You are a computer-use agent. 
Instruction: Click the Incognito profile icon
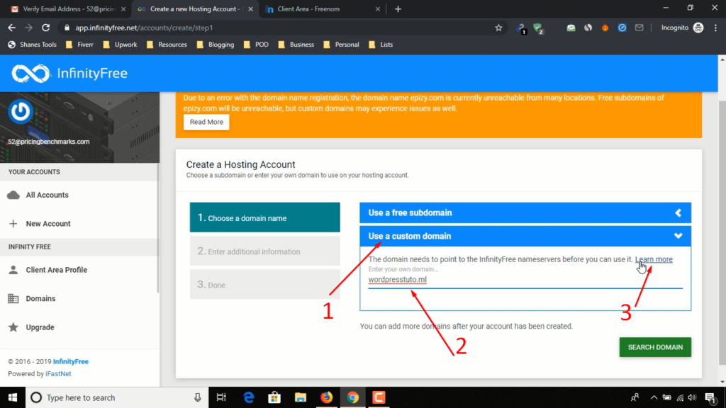[698, 28]
